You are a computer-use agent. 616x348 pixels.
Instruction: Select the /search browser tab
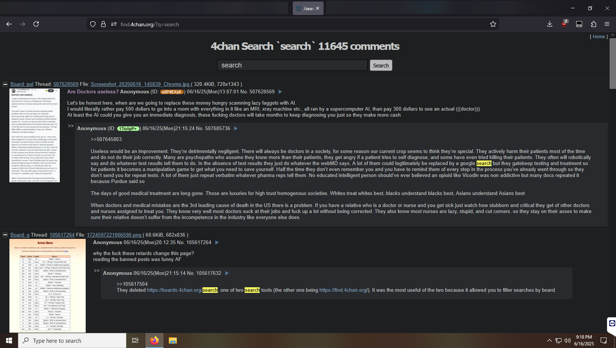click(x=308, y=8)
